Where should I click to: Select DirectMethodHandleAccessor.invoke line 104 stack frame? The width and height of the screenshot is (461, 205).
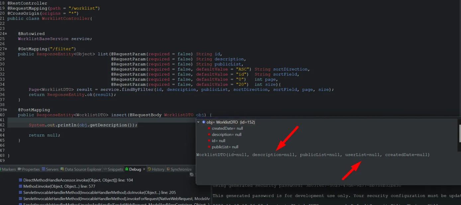[x=78, y=180]
